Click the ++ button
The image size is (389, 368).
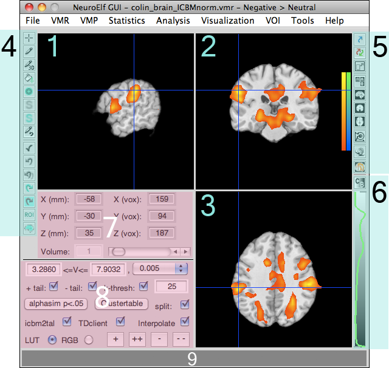point(139,339)
